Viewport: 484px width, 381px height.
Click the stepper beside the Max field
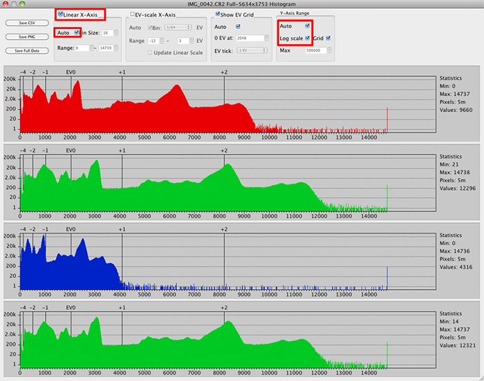[330, 50]
